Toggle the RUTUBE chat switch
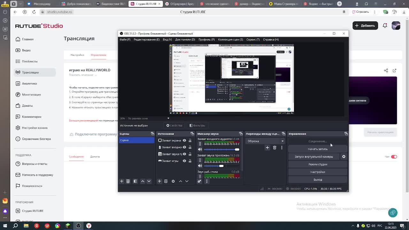This screenshot has height=230, width=409. pyautogui.click(x=394, y=157)
